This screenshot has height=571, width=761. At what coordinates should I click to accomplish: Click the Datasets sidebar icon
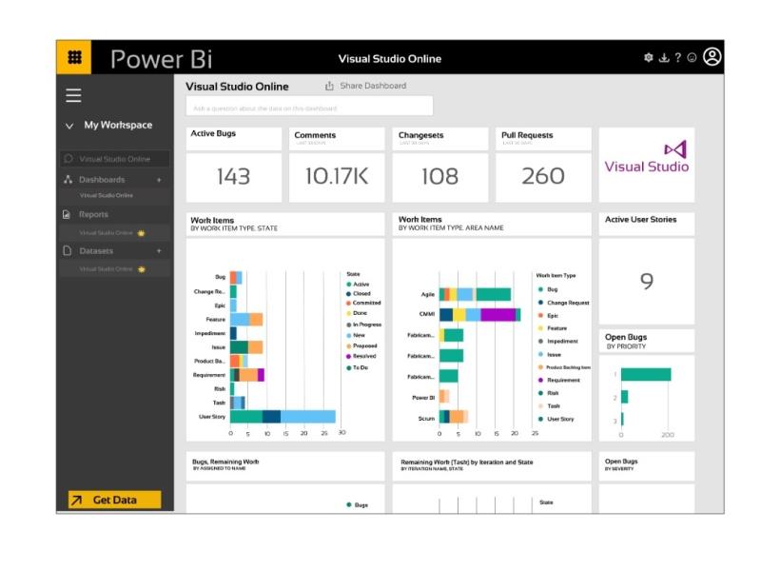point(66,250)
